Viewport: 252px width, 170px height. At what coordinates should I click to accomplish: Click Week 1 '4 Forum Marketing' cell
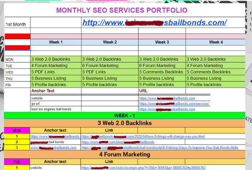pyautogui.click(x=56, y=66)
